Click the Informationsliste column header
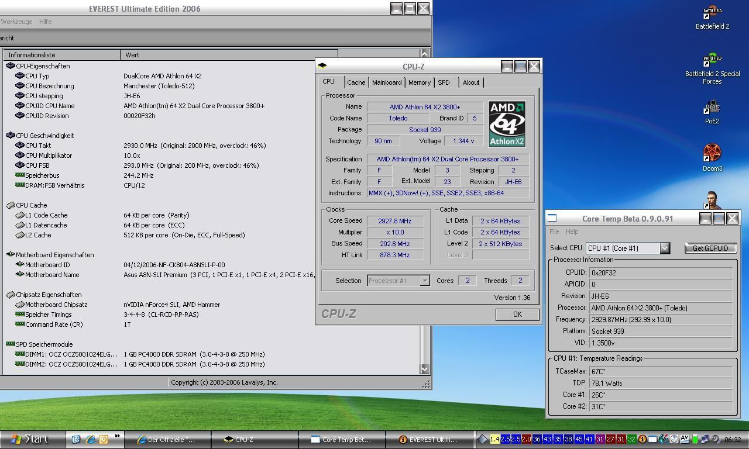 [61, 55]
